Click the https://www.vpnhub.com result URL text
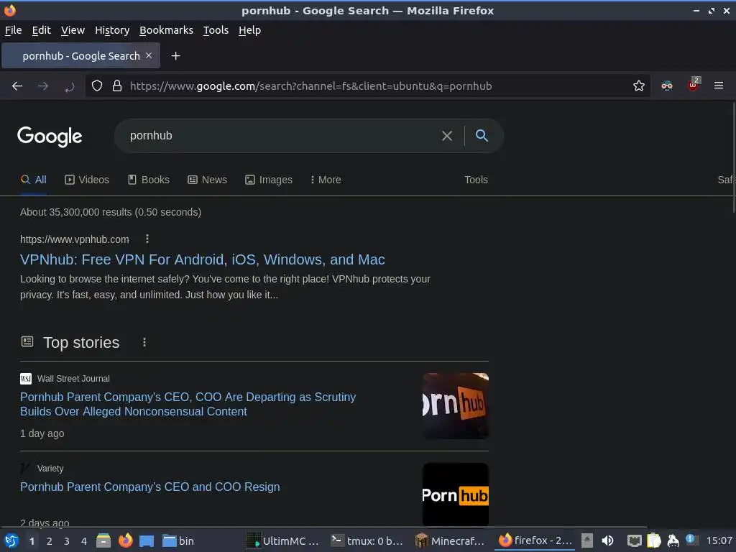Screen dimensions: 736x552 tap(75, 239)
